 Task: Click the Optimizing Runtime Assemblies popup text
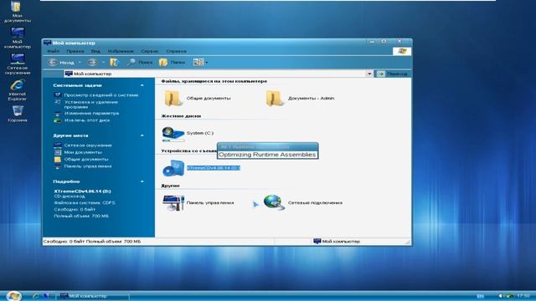(x=267, y=155)
